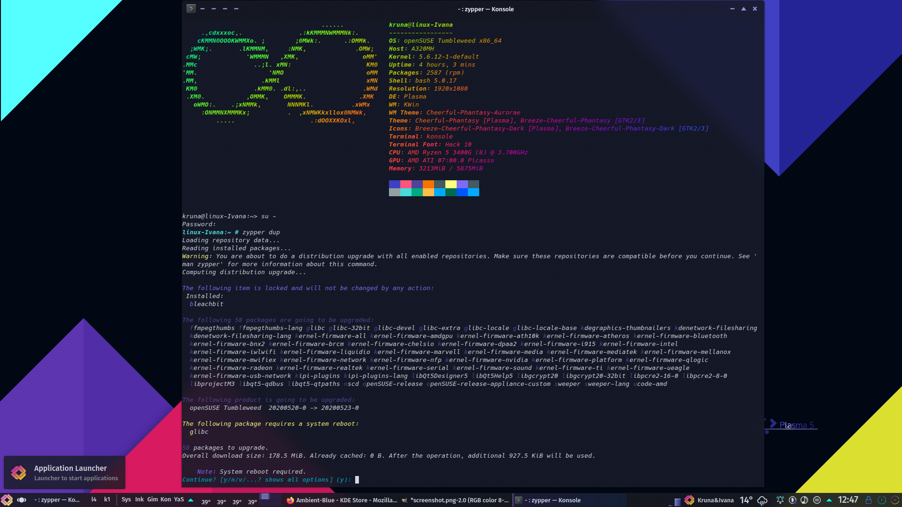The width and height of the screenshot is (902, 507).
Task: Click 'openSUSE Tumbleweed 20200520-0 -> 20200523-0' line
Action: pos(274,408)
